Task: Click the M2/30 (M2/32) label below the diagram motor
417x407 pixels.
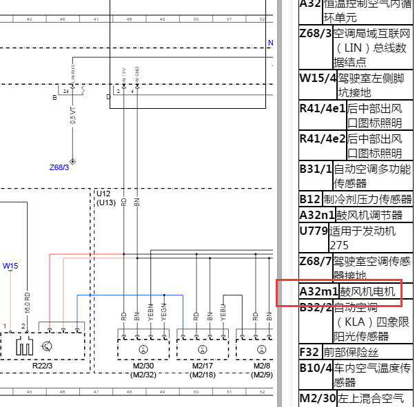Action: [x=143, y=371]
